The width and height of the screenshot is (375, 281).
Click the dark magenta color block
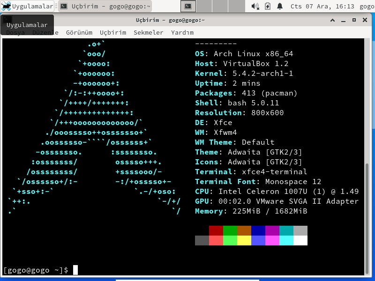tap(272, 230)
